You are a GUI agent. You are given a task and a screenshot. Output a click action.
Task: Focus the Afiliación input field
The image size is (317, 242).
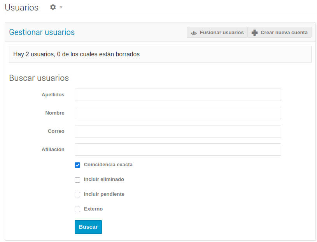178,150
